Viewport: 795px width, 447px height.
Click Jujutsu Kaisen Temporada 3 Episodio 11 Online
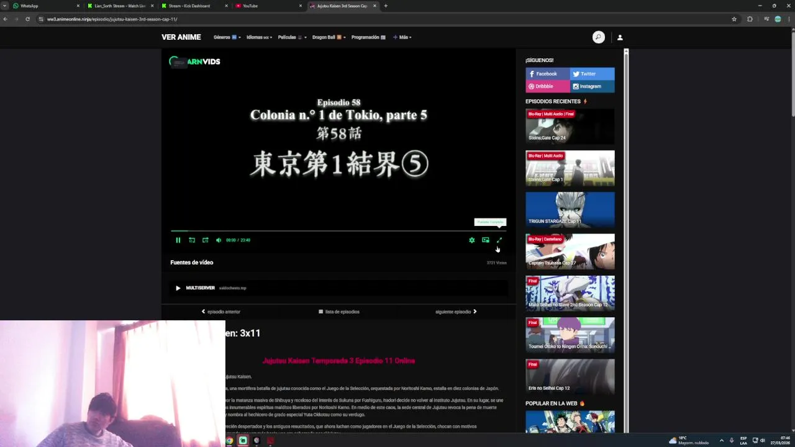point(338,361)
